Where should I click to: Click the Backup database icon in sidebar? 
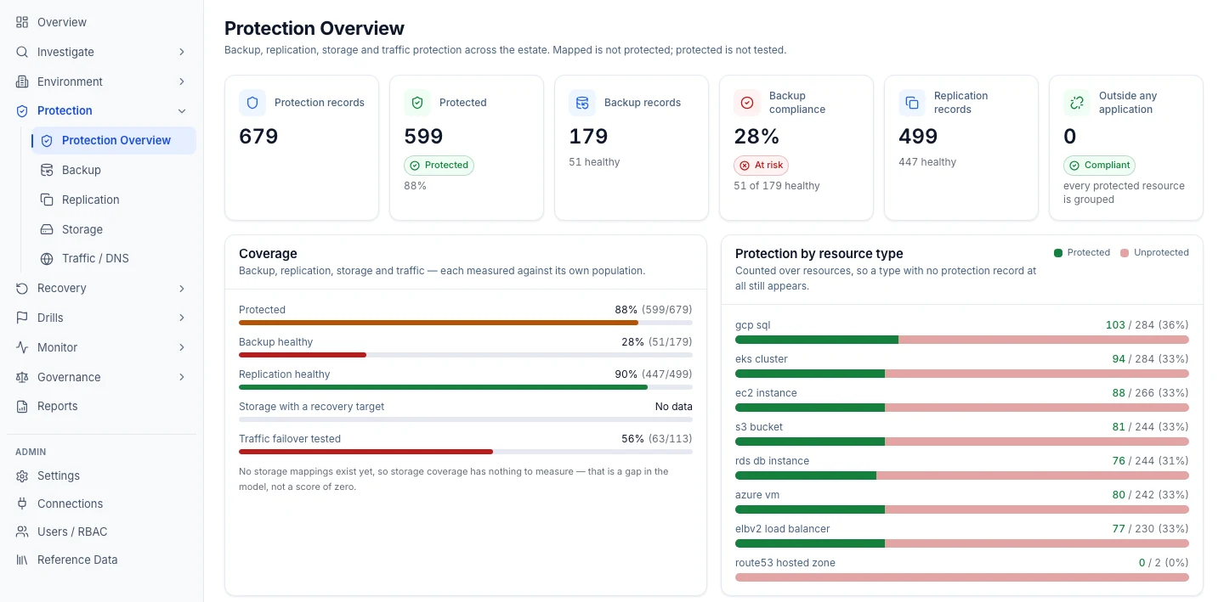(47, 170)
